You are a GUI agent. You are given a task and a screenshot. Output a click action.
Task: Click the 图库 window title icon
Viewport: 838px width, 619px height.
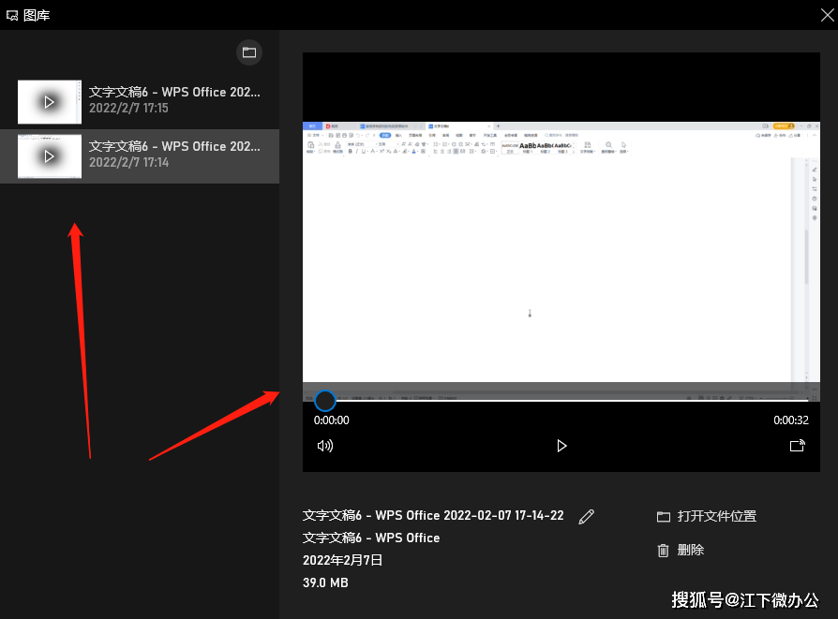tap(12, 15)
